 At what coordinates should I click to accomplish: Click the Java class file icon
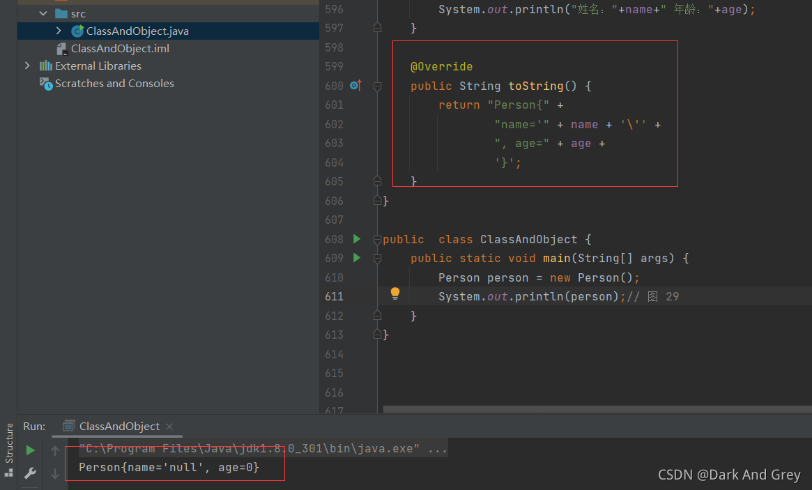point(77,31)
